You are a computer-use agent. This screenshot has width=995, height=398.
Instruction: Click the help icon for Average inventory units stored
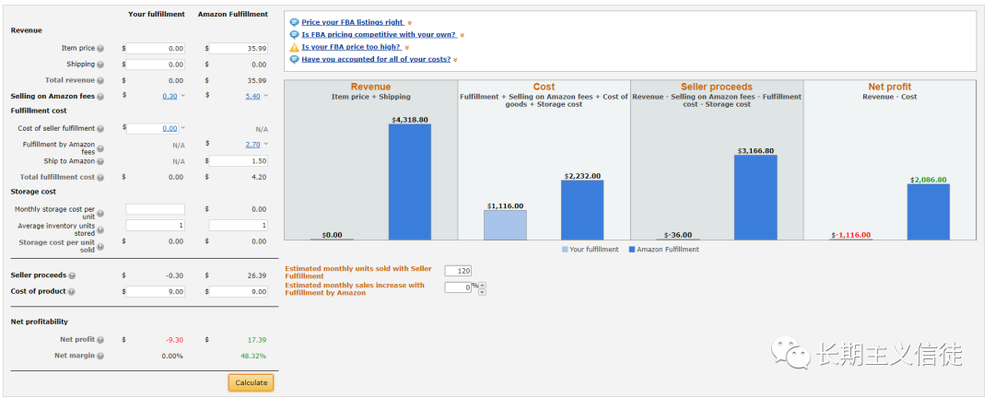[x=100, y=229]
